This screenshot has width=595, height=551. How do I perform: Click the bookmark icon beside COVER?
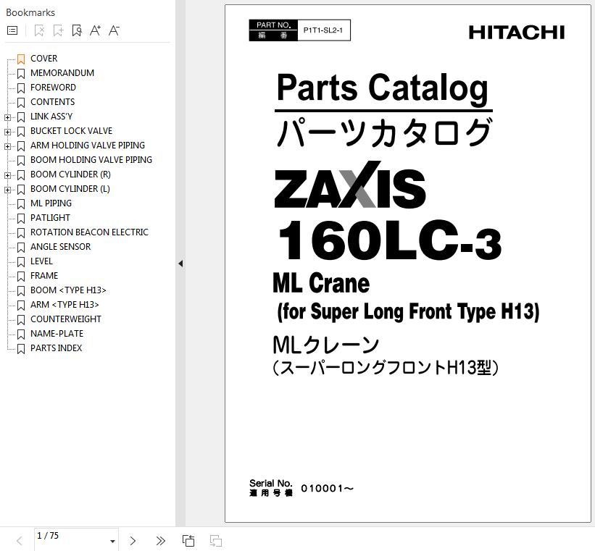tap(21, 59)
